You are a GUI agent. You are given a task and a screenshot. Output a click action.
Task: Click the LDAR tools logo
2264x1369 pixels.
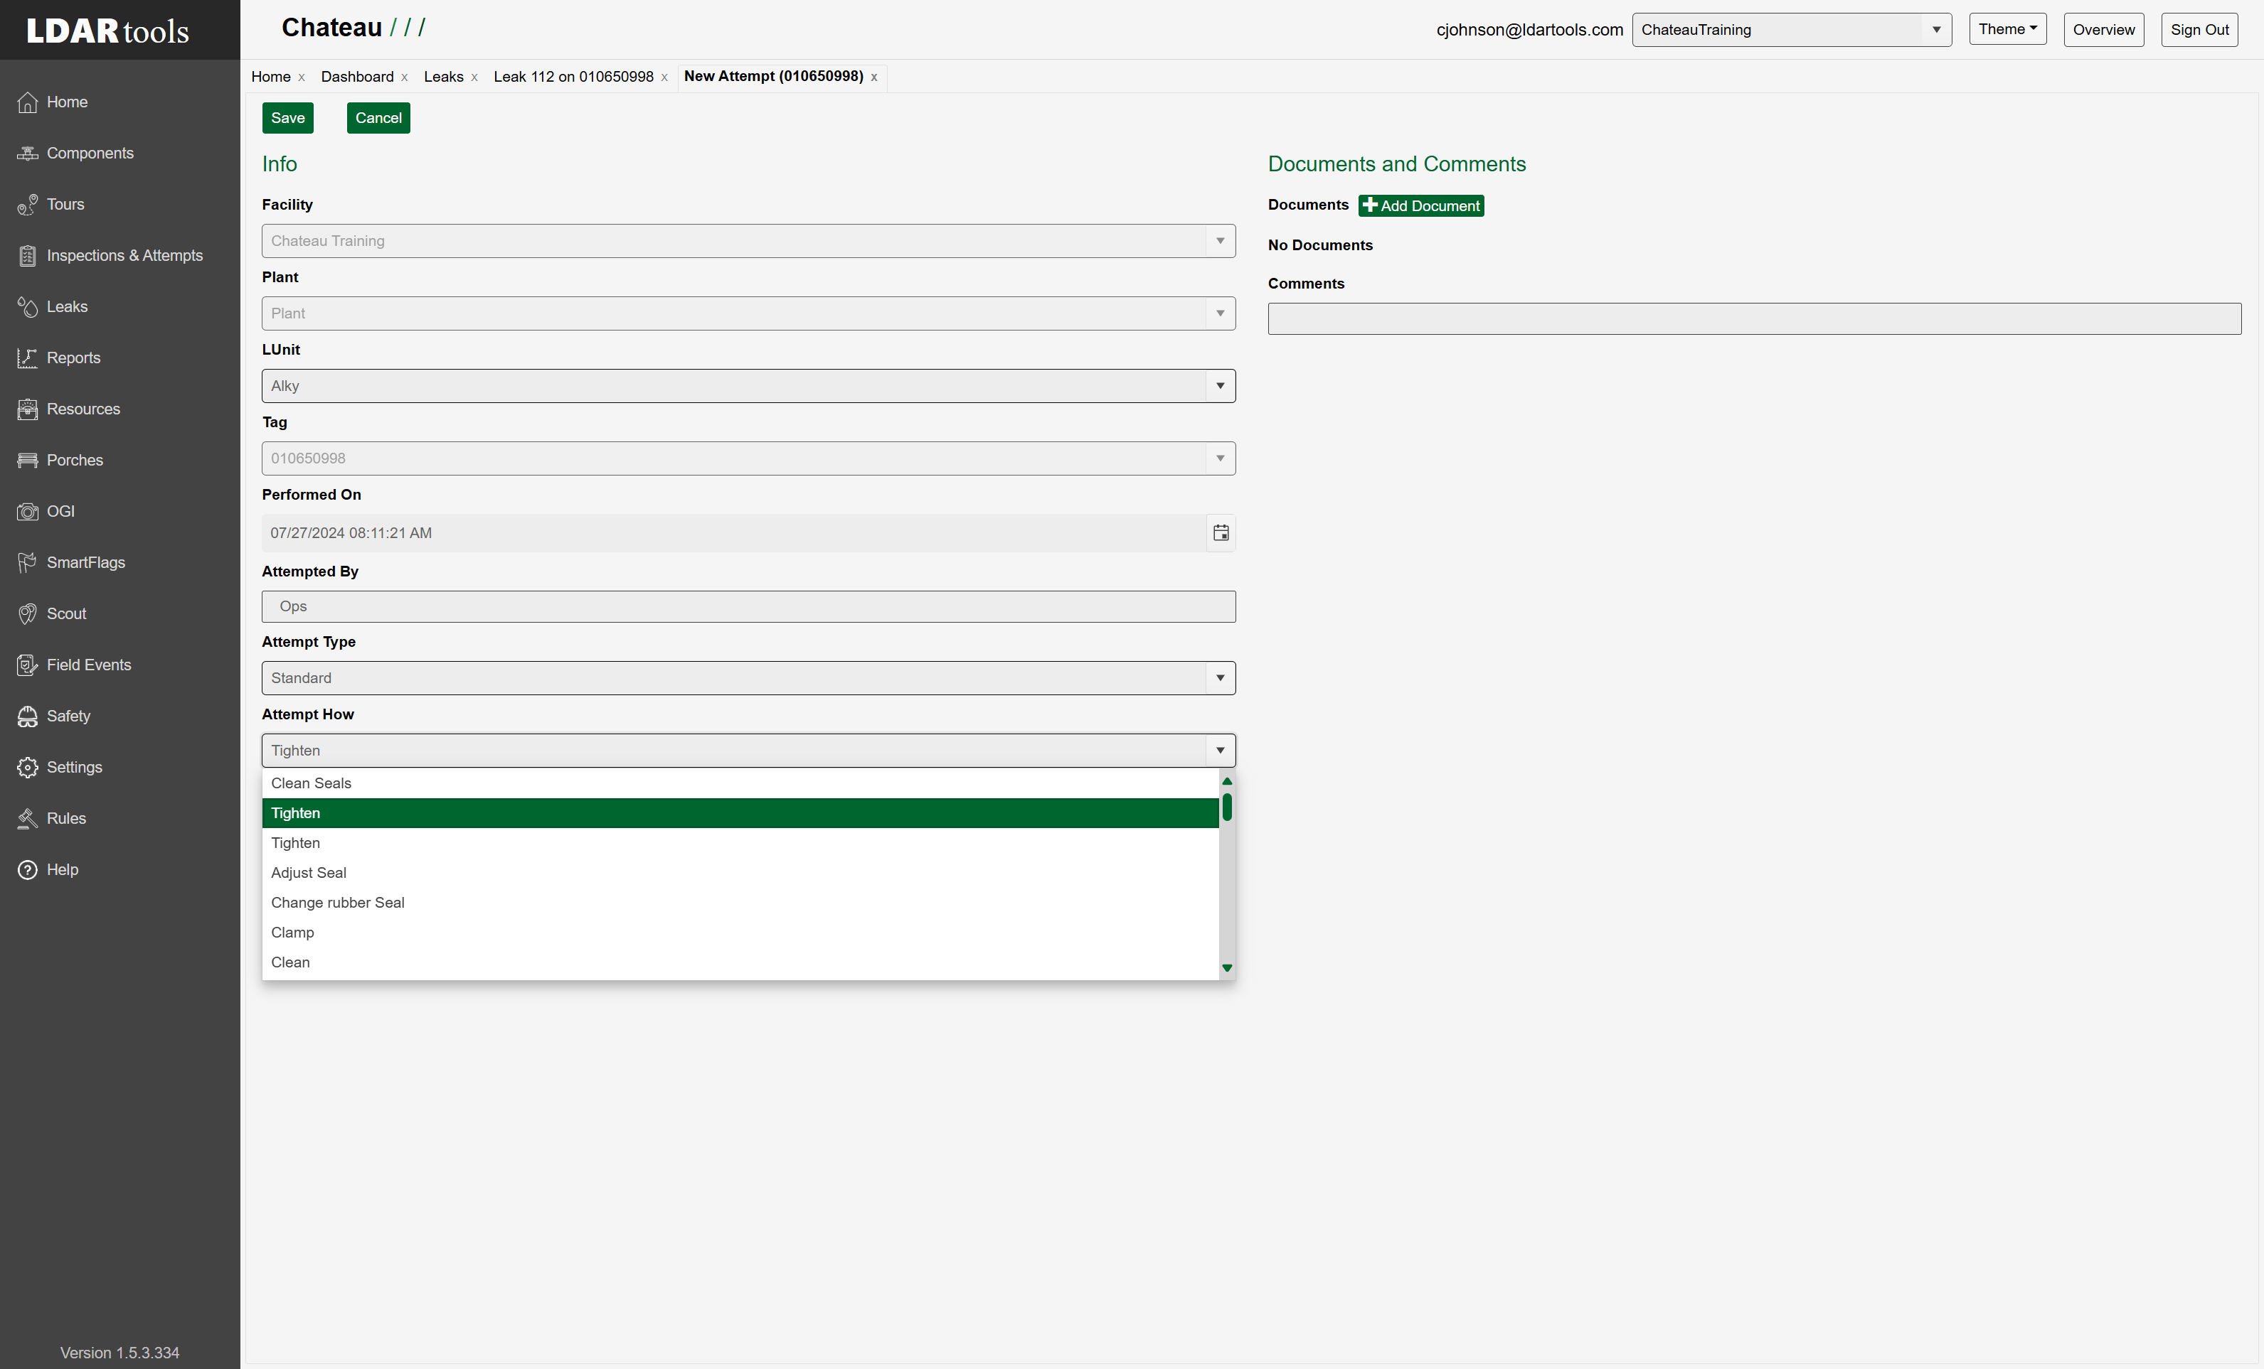click(x=107, y=31)
